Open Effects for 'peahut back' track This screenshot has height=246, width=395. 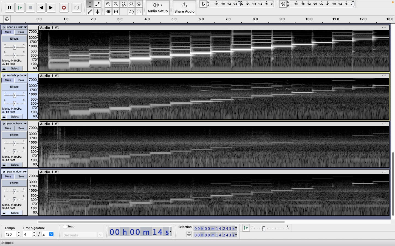pos(14,135)
